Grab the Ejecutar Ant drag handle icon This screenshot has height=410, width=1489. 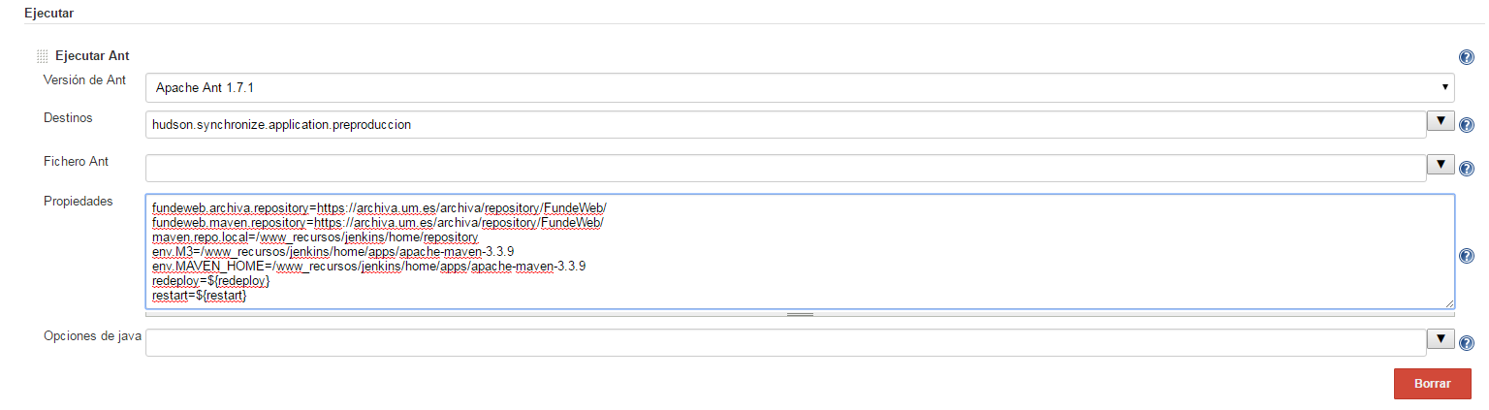point(43,56)
